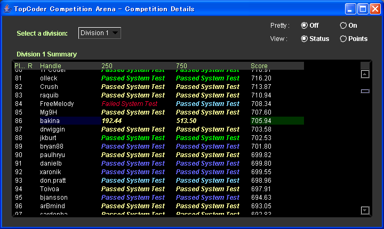Select handle olleck
Image resolution: width=384 pixels, height=229 pixels.
49,78
